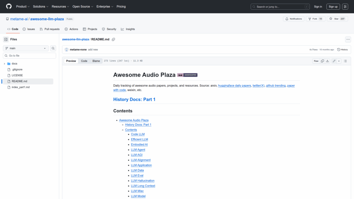Open the twitter(X) link
The height and width of the screenshot is (199, 354).
tap(258, 86)
